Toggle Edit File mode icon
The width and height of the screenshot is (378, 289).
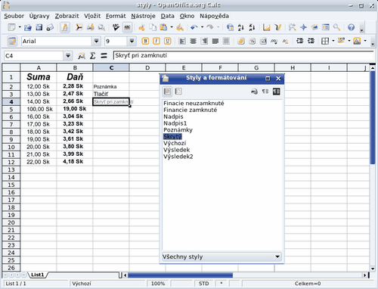click(65, 27)
